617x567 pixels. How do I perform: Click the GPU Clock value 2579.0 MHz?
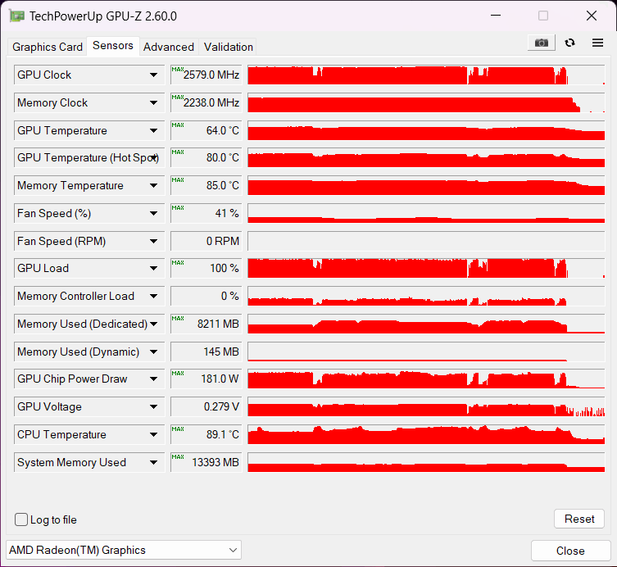[206, 75]
